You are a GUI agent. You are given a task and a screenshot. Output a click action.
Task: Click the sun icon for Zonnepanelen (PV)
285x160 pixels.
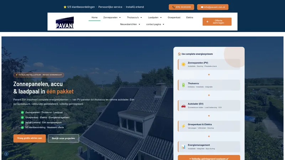tap(183, 64)
